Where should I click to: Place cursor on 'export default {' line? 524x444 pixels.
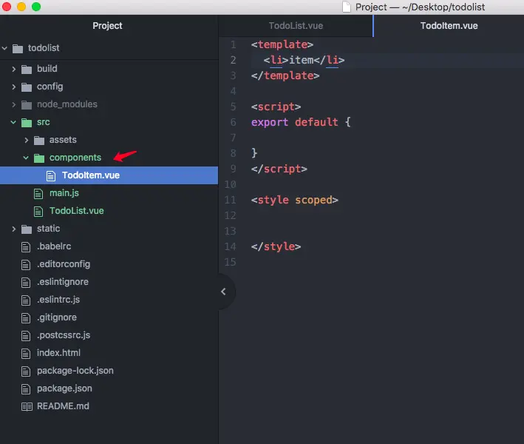tap(301, 122)
